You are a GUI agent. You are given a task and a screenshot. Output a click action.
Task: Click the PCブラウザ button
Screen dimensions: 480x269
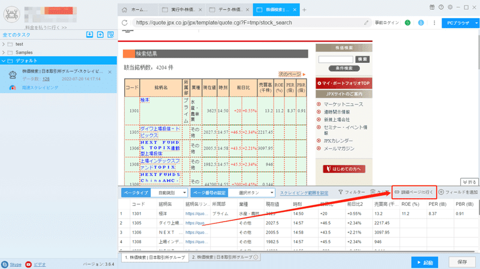coord(458,23)
